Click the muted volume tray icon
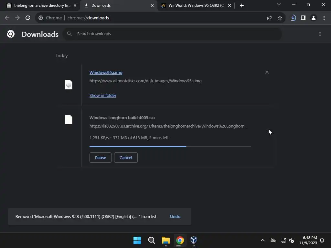The image size is (331, 248). [x=292, y=240]
